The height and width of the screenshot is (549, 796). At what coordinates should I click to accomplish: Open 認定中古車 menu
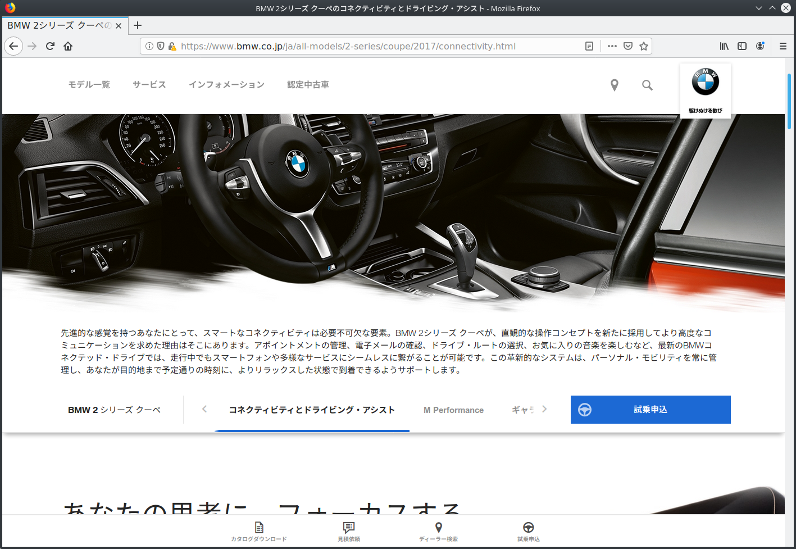pyautogui.click(x=308, y=84)
